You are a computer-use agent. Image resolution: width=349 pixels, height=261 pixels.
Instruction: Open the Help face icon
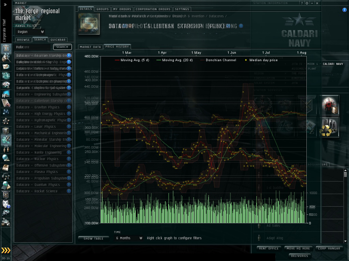(6, 204)
